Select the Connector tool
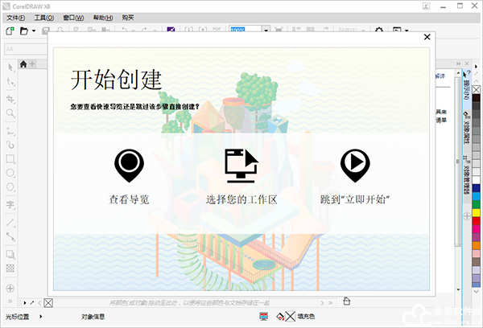Viewport: 483px width, 328px height. [x=10, y=236]
